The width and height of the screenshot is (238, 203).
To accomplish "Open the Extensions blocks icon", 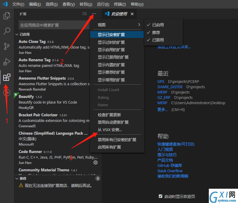I will pyautogui.click(x=7, y=77).
